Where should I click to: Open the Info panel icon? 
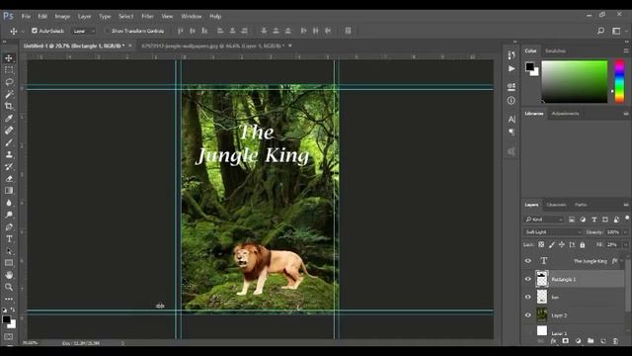512,101
